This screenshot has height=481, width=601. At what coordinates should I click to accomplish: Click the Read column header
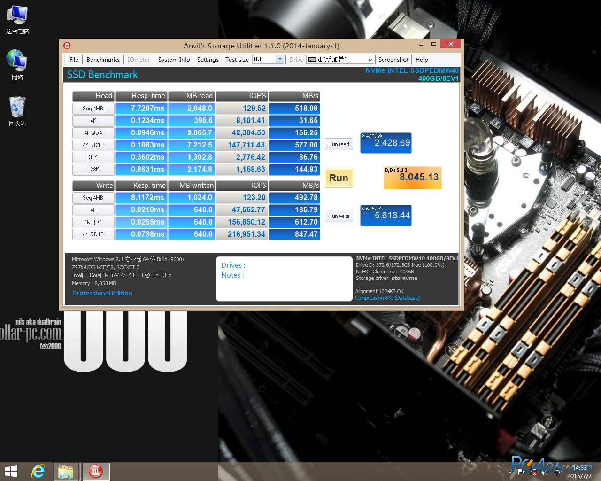93,96
